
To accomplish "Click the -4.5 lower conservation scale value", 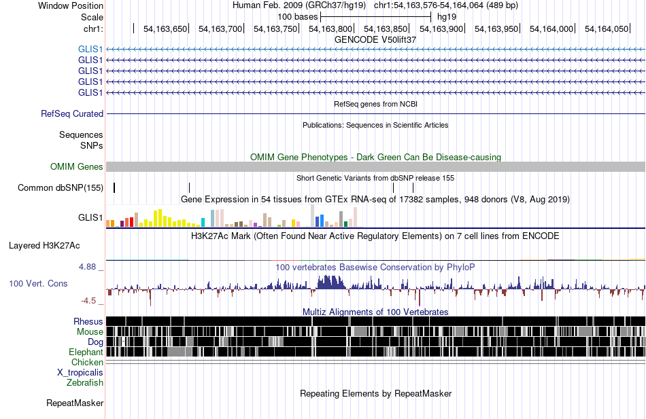I will click(88, 301).
